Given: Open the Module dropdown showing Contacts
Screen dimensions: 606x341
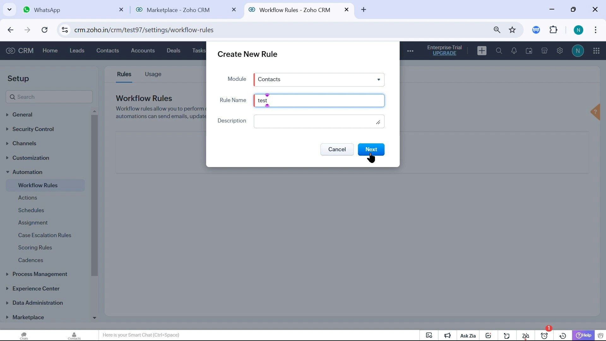Looking at the screenshot, I should point(319,80).
